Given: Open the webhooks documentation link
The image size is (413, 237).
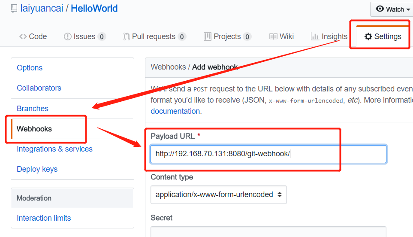Looking at the screenshot, I should [x=175, y=111].
